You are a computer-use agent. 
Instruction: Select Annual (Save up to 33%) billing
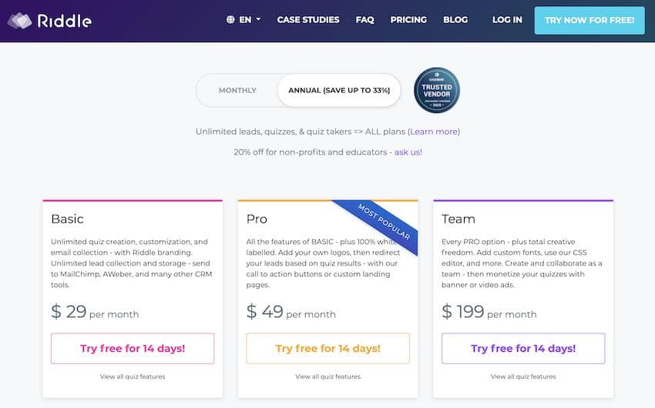[339, 90]
